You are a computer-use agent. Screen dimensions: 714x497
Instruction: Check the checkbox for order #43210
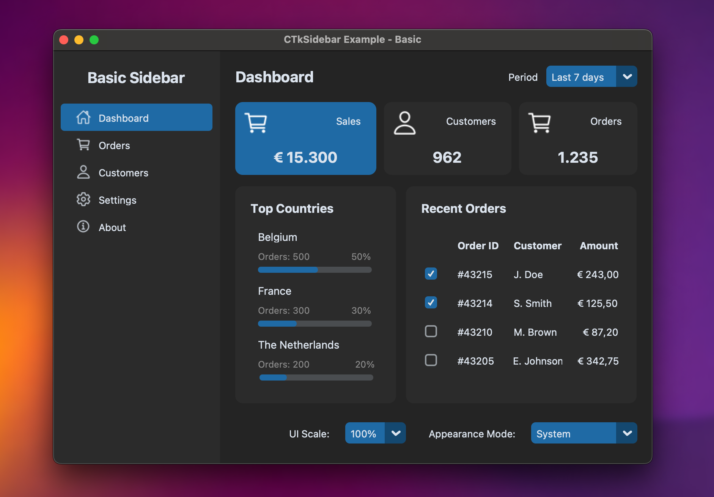pyautogui.click(x=431, y=332)
